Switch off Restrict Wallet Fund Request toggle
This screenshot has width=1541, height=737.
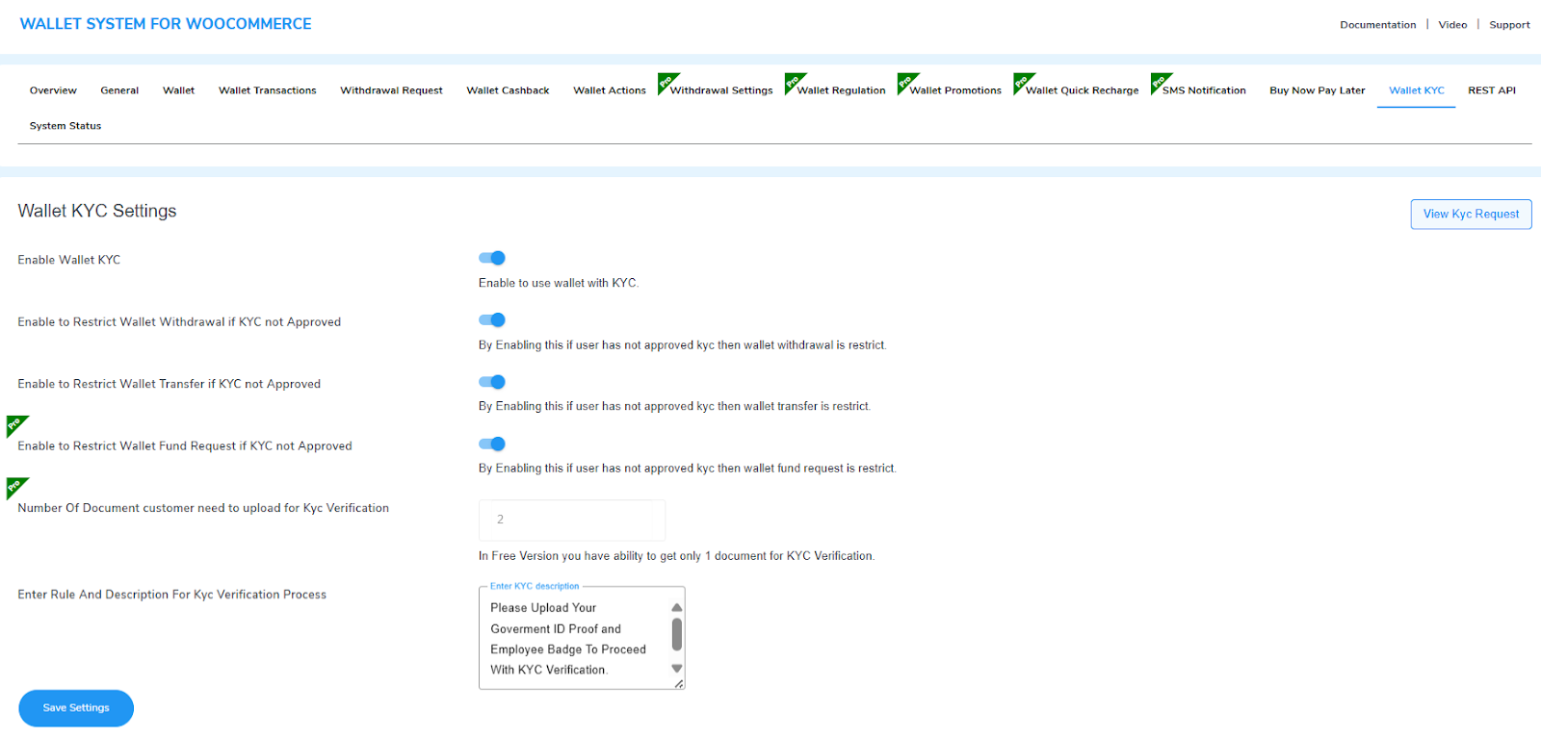492,444
